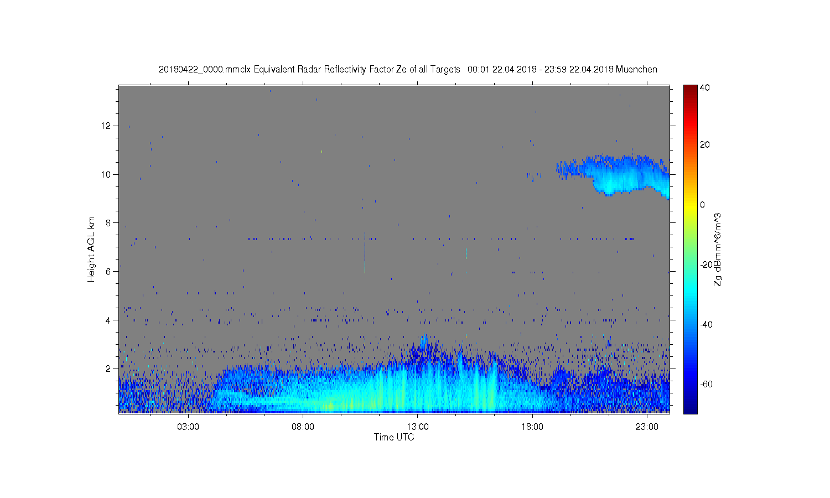Click the 'Time UTC' x-axis label
This screenshot has width=830, height=498.
(x=394, y=437)
